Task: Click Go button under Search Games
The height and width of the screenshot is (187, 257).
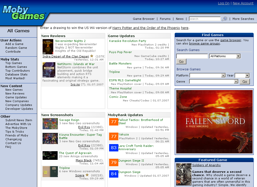Action: [181, 61]
